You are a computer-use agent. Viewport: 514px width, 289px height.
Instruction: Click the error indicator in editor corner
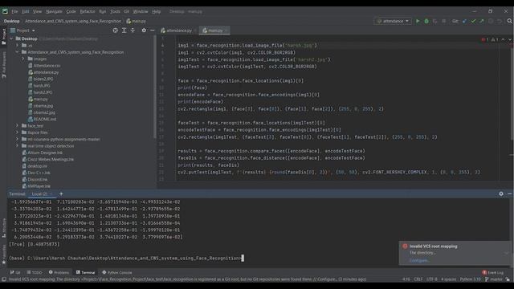pos(485,39)
